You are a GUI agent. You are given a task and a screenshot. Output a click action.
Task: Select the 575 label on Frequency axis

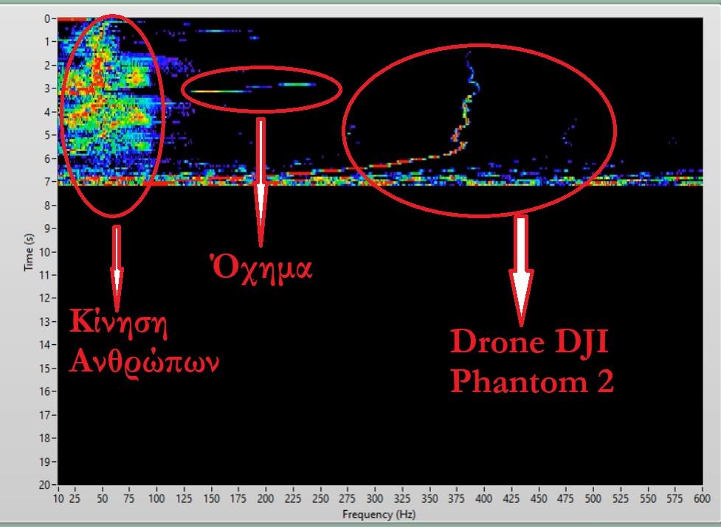coord(675,499)
